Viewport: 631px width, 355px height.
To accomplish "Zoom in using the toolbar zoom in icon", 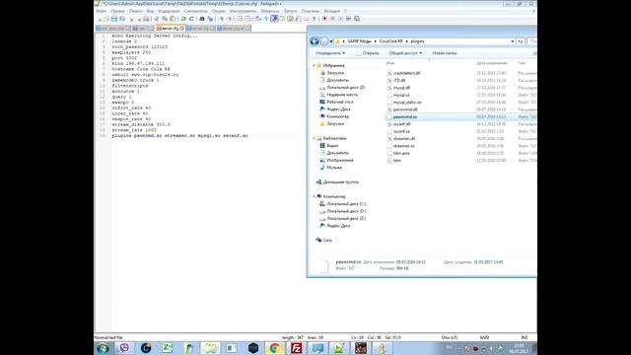I will pos(221,19).
